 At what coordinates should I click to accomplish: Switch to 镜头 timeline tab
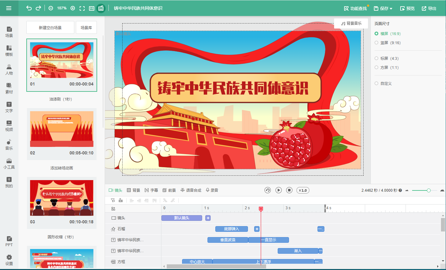[x=115, y=190]
